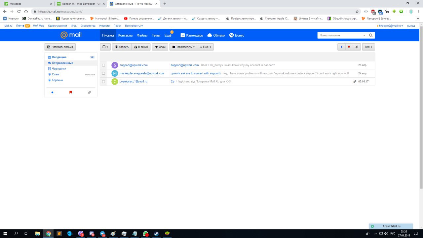The height and width of the screenshot is (238, 423).
Task: Bookmark this page with star icon
Action: (357, 11)
